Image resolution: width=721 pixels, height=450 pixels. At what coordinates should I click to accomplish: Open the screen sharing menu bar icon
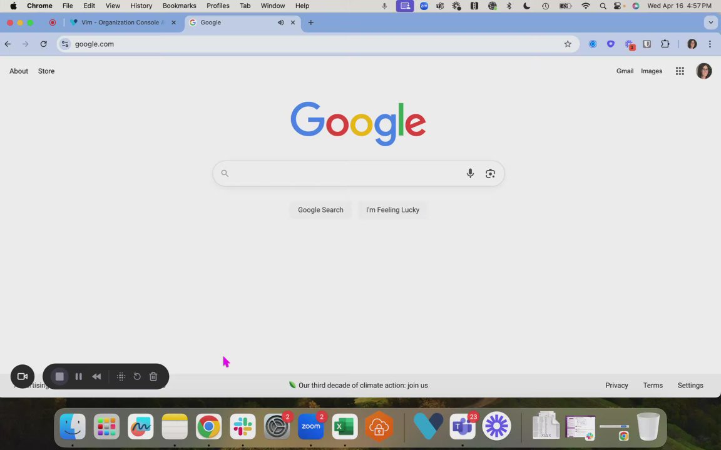pos(405,6)
